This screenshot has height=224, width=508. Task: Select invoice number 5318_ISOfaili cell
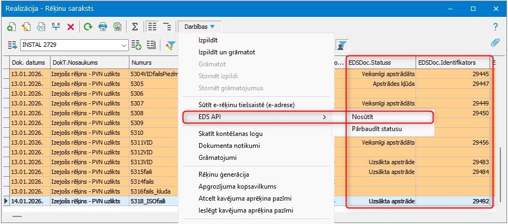click(153, 201)
